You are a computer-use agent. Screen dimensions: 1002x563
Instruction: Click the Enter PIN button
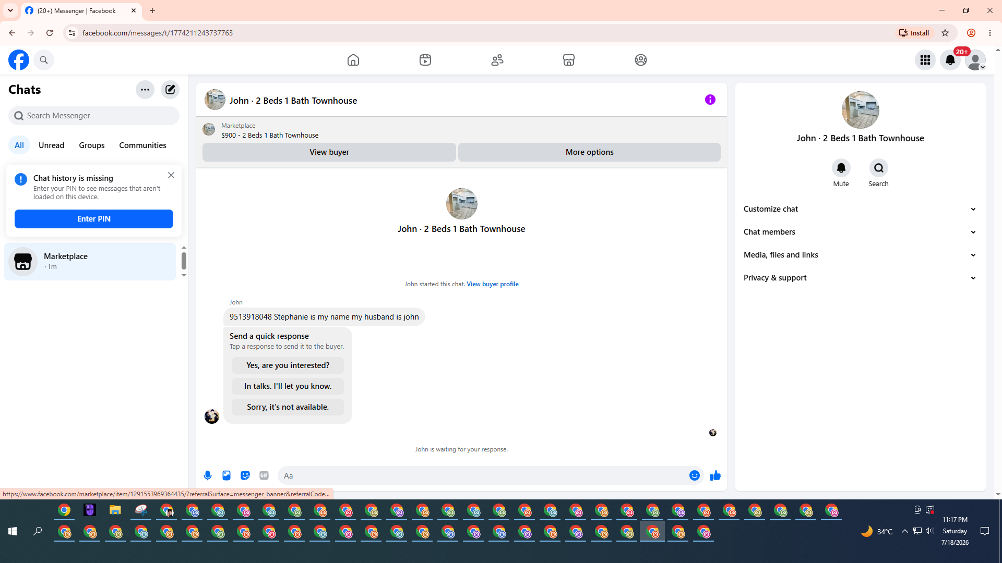[94, 219]
